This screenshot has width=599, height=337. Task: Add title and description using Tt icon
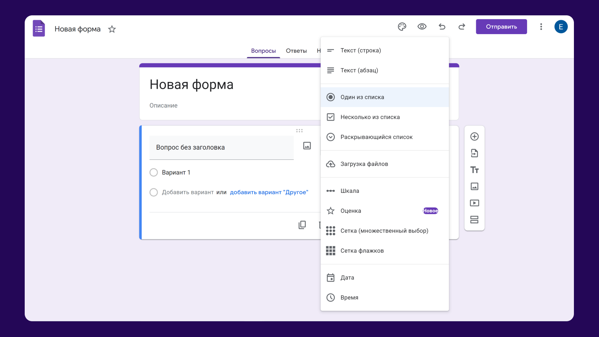coord(474,170)
